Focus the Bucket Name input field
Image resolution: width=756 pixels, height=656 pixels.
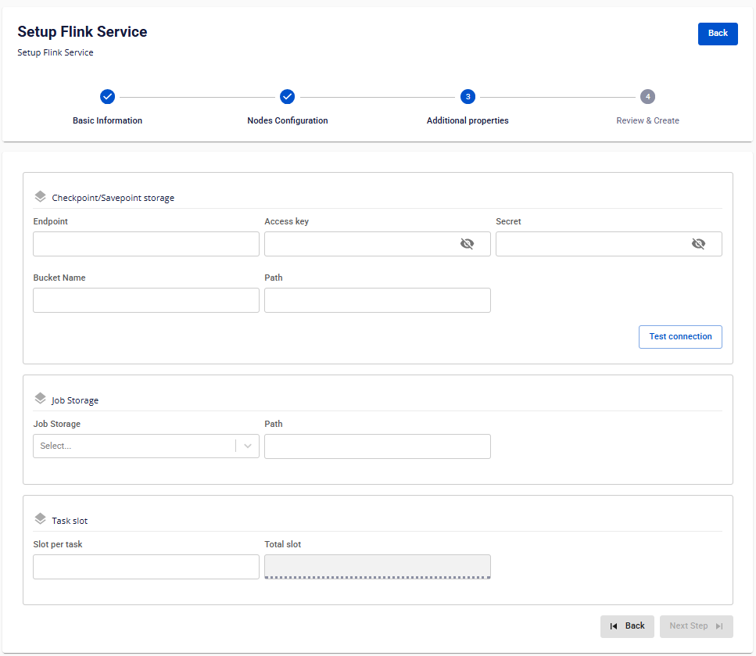pyautogui.click(x=146, y=300)
